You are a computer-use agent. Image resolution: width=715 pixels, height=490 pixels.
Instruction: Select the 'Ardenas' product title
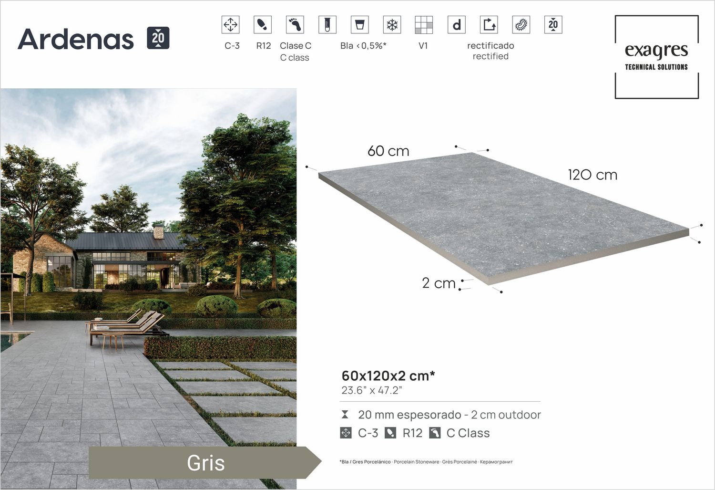(76, 38)
